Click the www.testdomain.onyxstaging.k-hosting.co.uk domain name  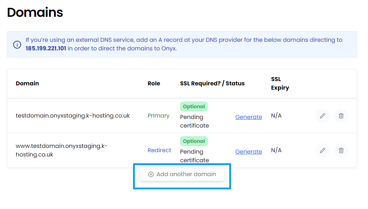(62, 150)
